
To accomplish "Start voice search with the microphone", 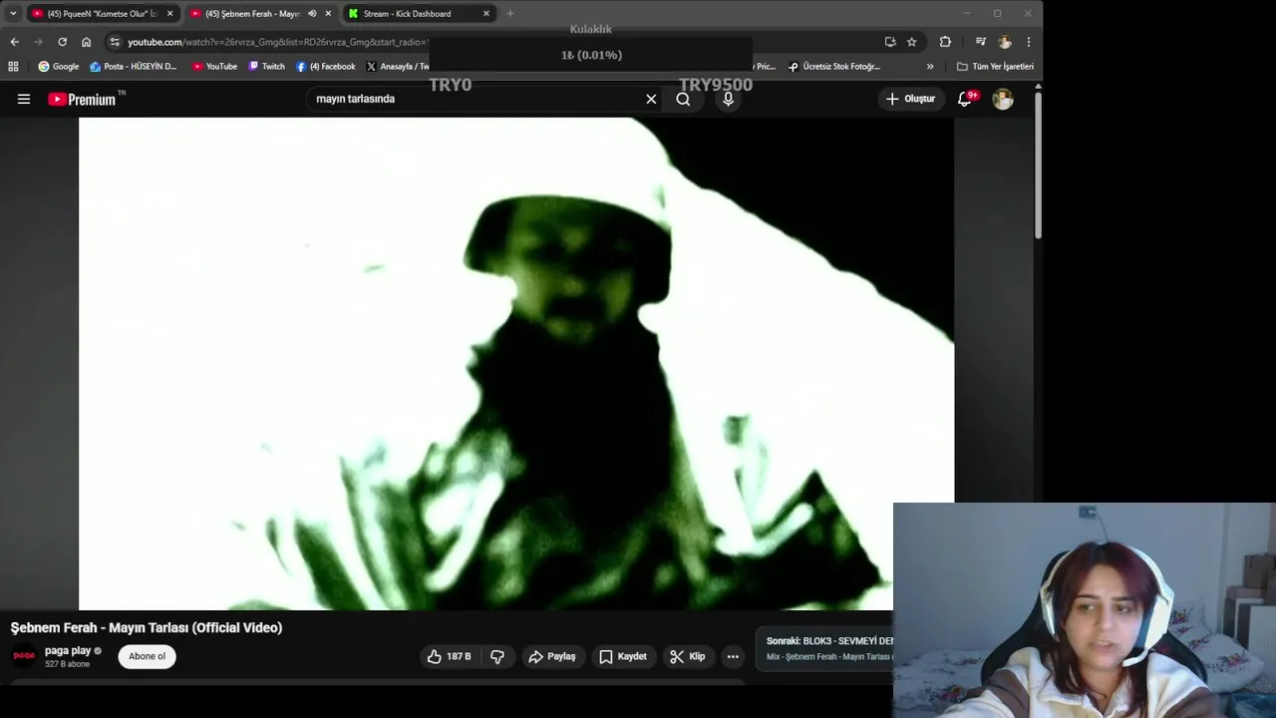I will pyautogui.click(x=728, y=99).
